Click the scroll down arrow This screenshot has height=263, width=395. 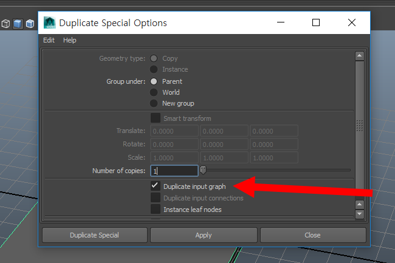pos(360,214)
